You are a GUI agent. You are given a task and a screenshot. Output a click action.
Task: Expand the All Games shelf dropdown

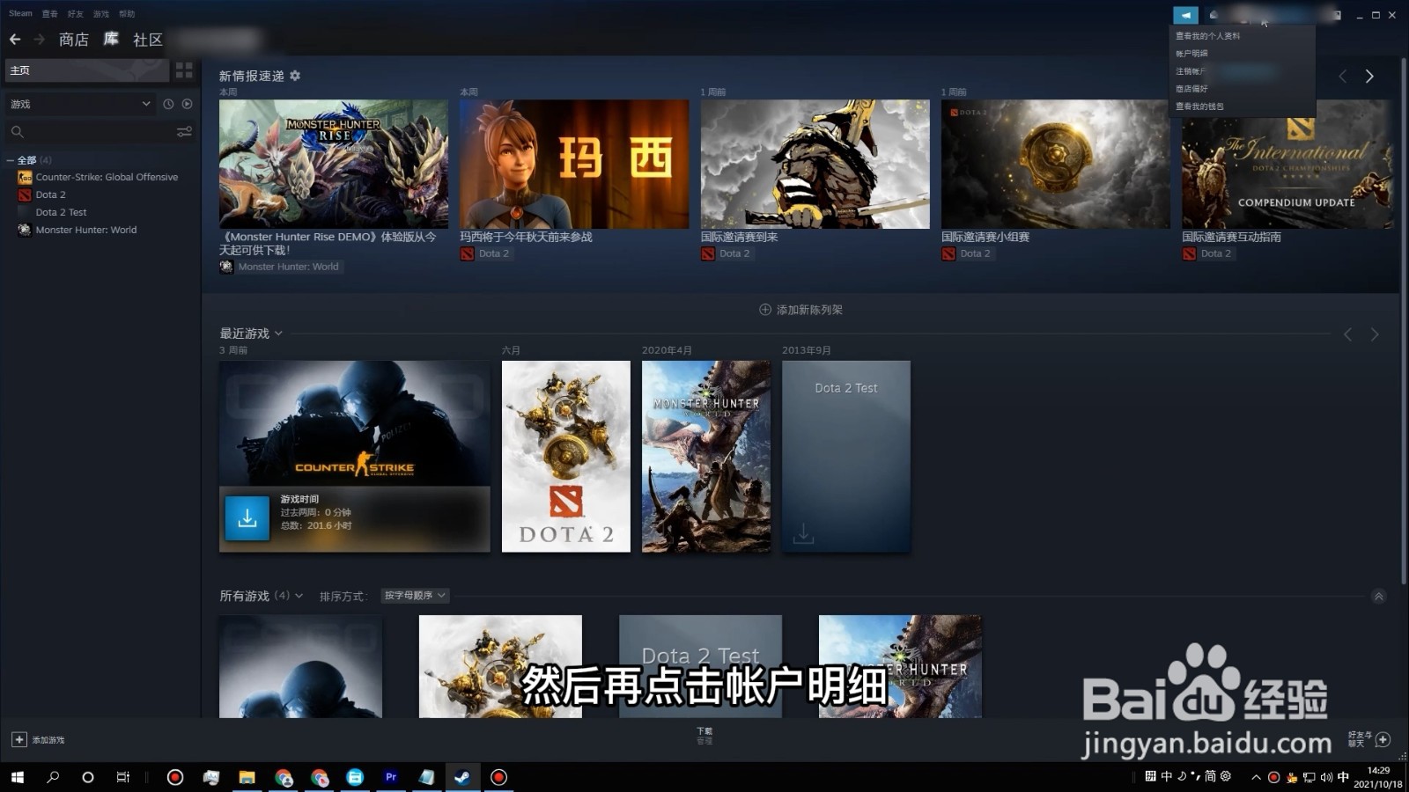pyautogui.click(x=299, y=596)
